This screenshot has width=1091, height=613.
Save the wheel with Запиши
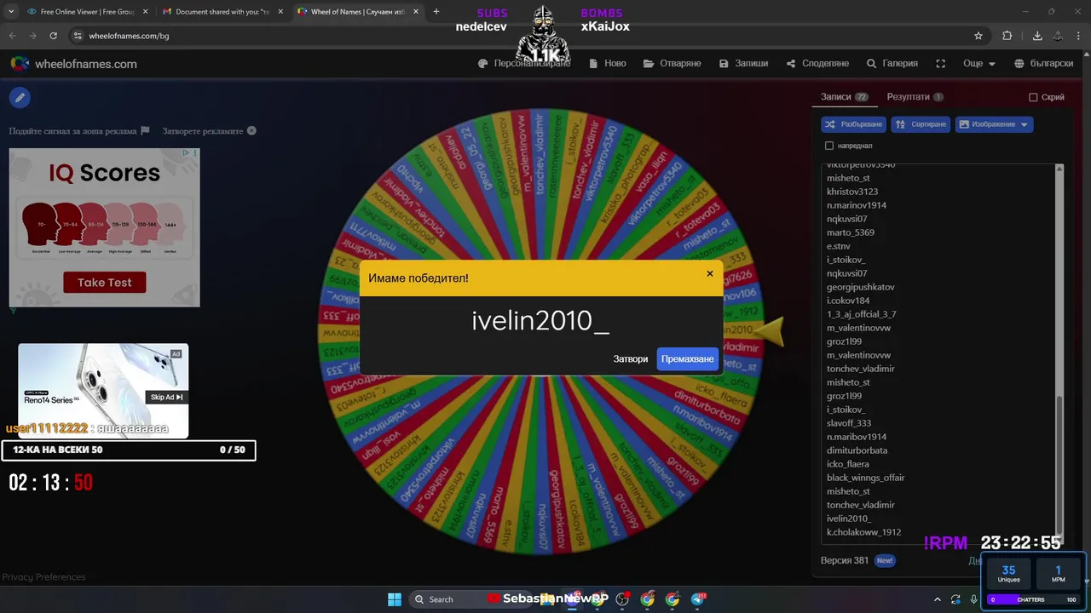(743, 64)
